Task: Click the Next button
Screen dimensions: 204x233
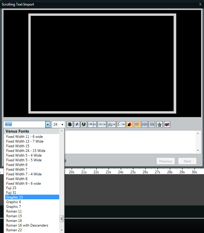Action: click(187, 161)
